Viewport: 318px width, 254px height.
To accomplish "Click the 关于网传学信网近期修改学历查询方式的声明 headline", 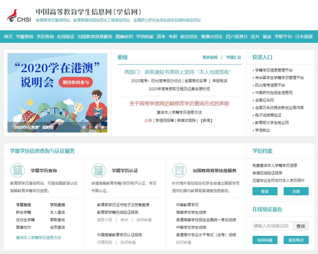I will [x=179, y=104].
